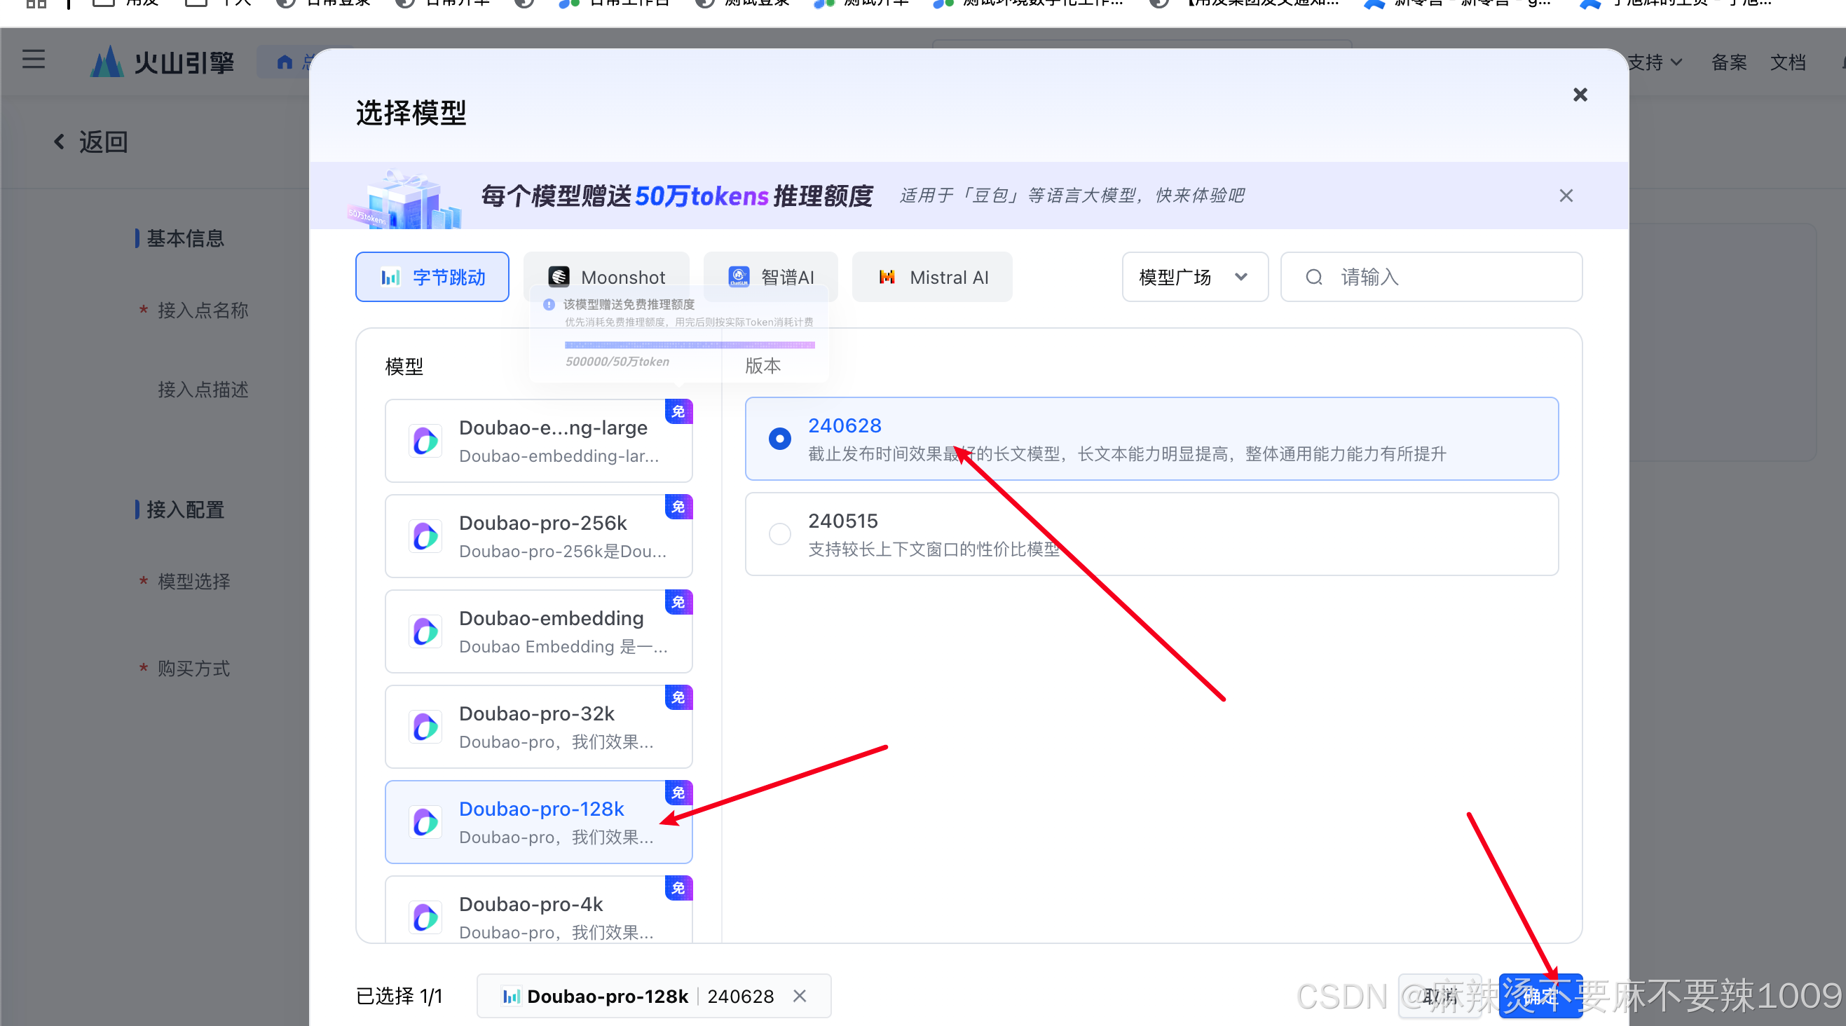Remove selected Doubao-pro-128k chip
Screen dimensions: 1846x1026
pyautogui.click(x=800, y=996)
